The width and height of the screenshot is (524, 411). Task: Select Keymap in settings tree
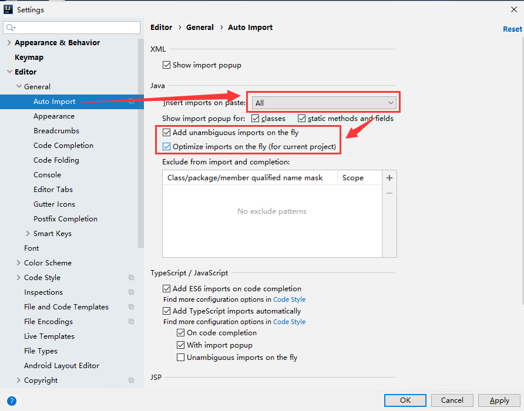pos(29,58)
